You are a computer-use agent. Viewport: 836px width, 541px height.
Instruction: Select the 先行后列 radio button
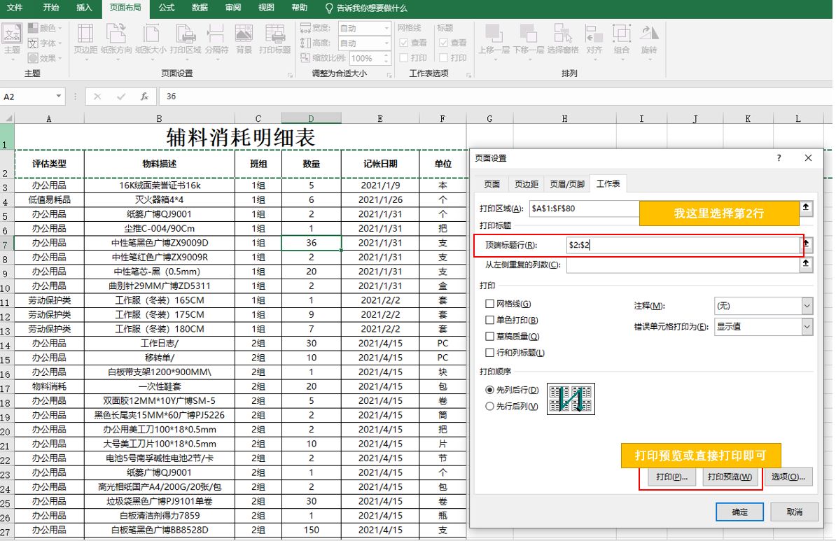(490, 406)
